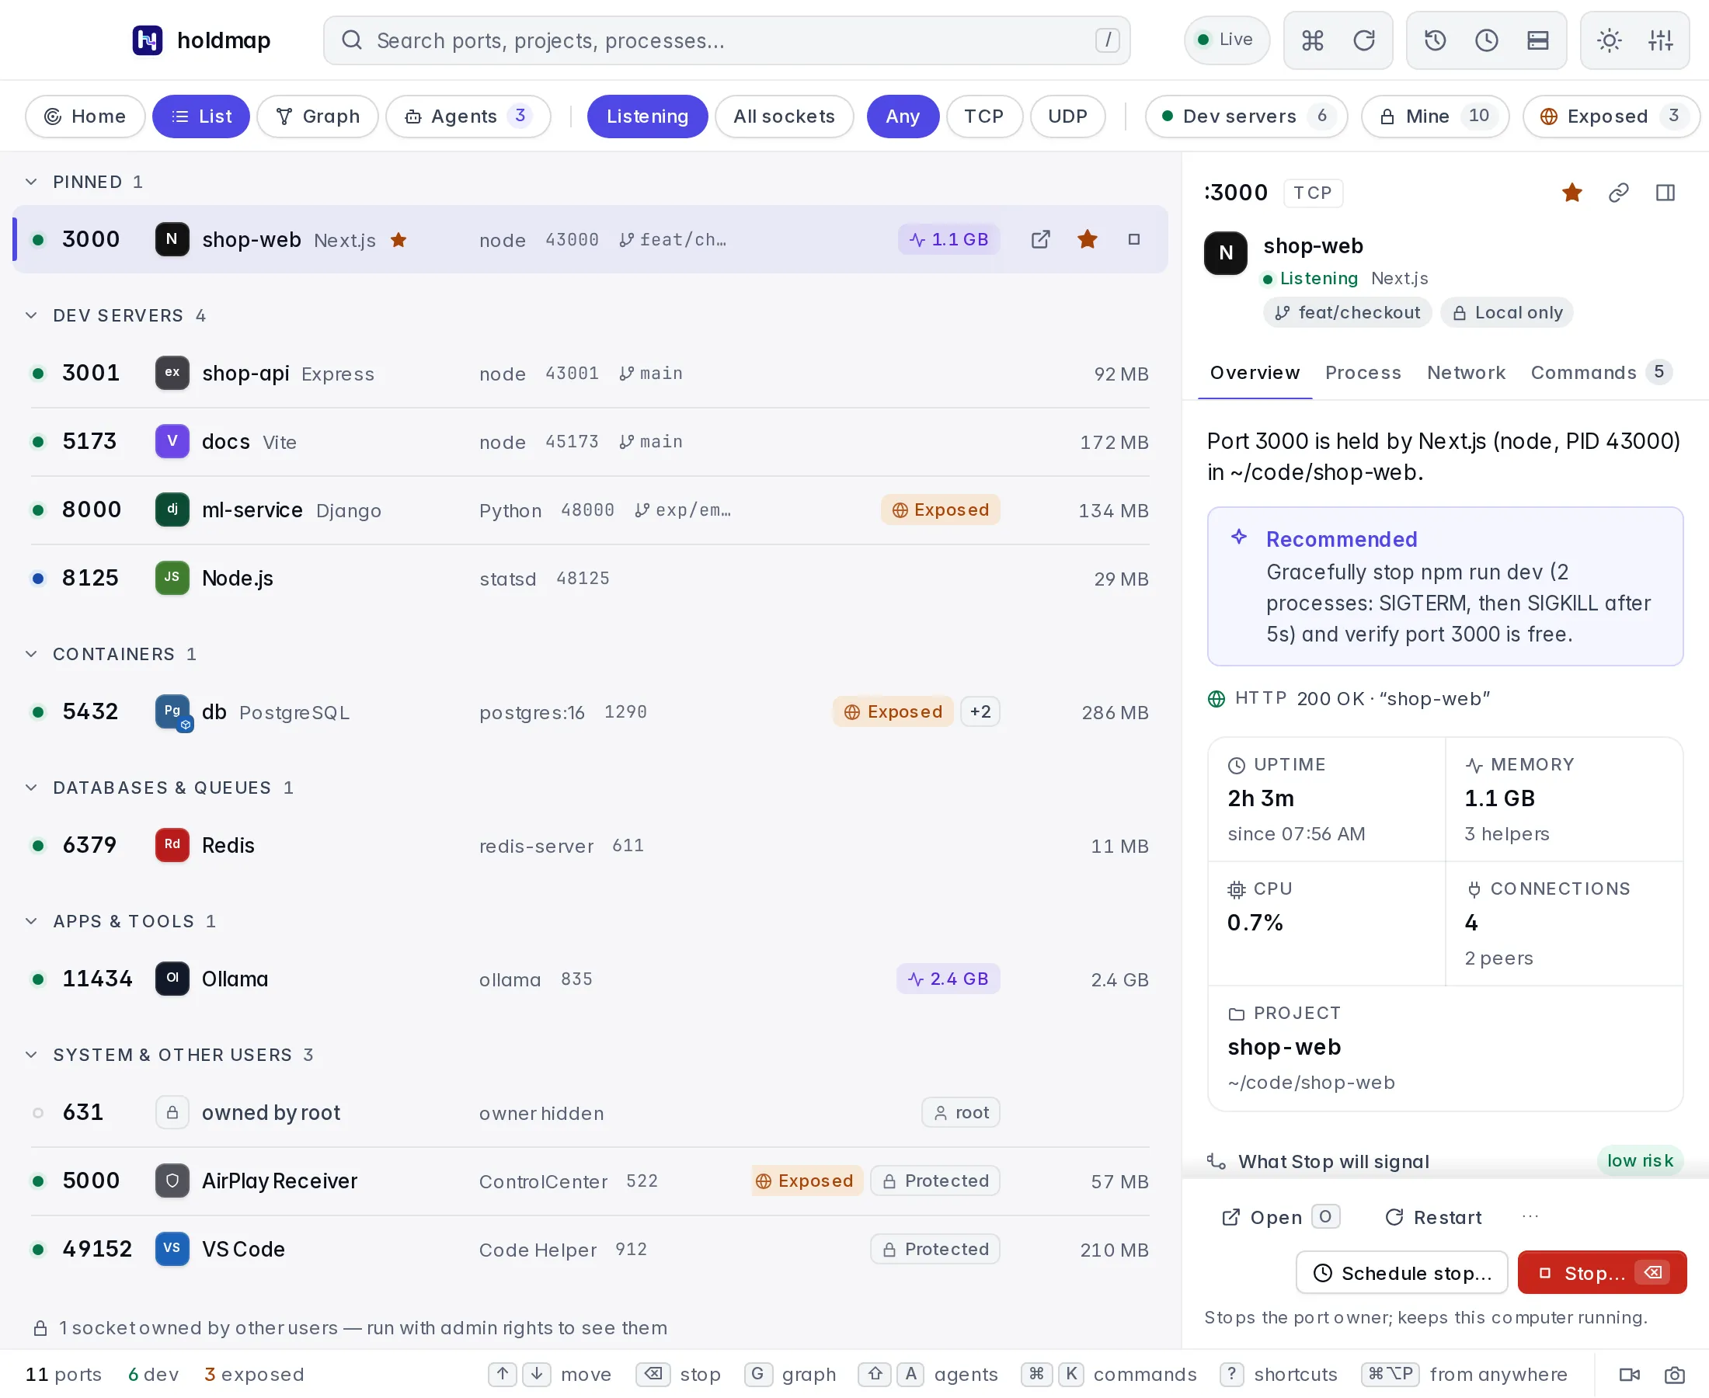Screen dimensions: 1709x1398
Task: Collapse the SYSTEM & OTHER USERS section
Action: (169, 1055)
